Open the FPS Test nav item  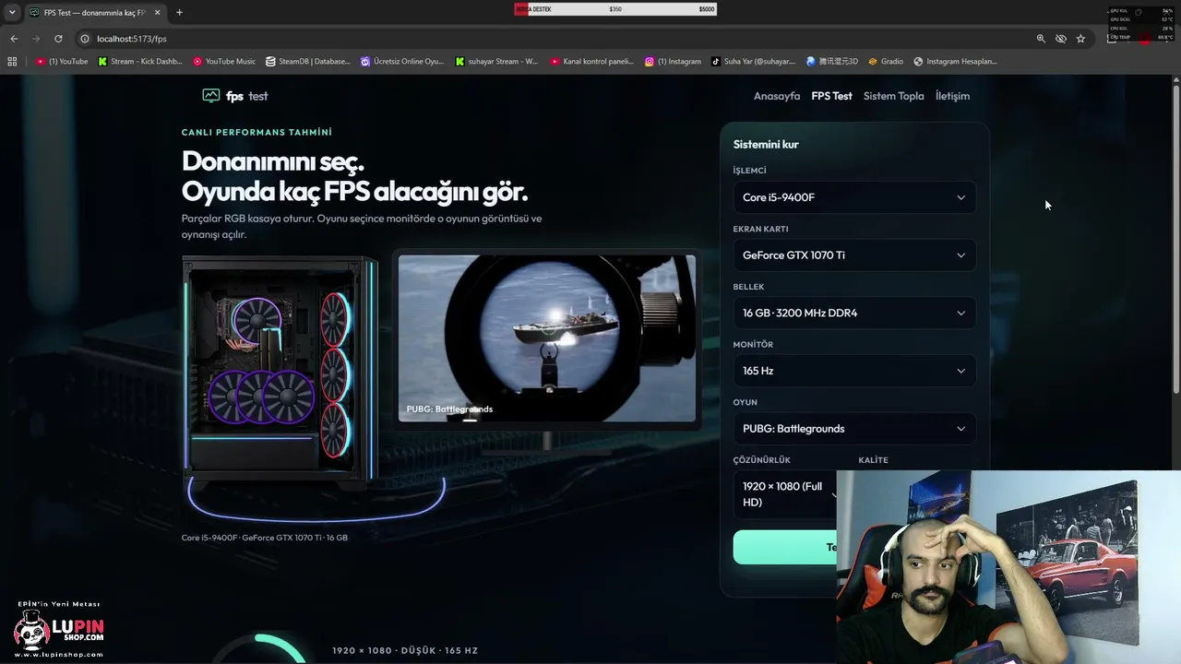point(831,96)
